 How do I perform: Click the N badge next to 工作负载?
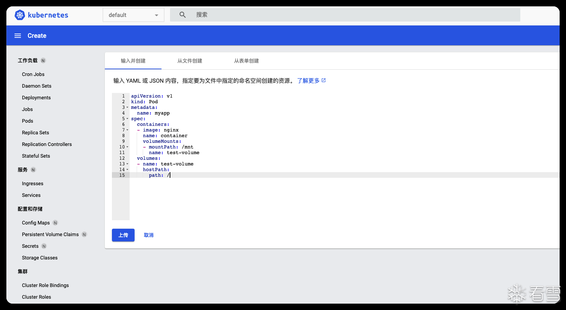pyautogui.click(x=43, y=60)
